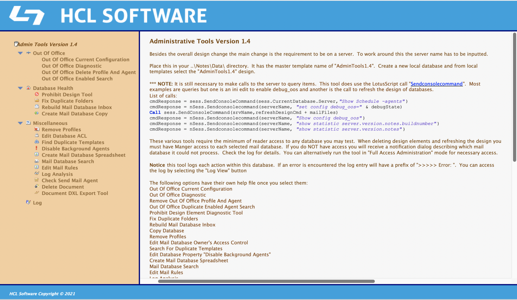Select the Database Health first-aid icon
The width and height of the screenshot is (517, 300).
coord(28,88)
